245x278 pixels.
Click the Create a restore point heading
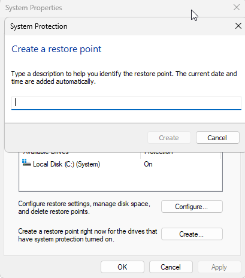[56, 49]
